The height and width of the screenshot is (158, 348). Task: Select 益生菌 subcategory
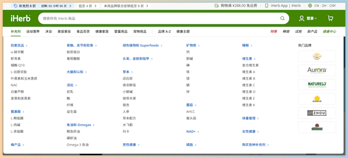pos(72,112)
